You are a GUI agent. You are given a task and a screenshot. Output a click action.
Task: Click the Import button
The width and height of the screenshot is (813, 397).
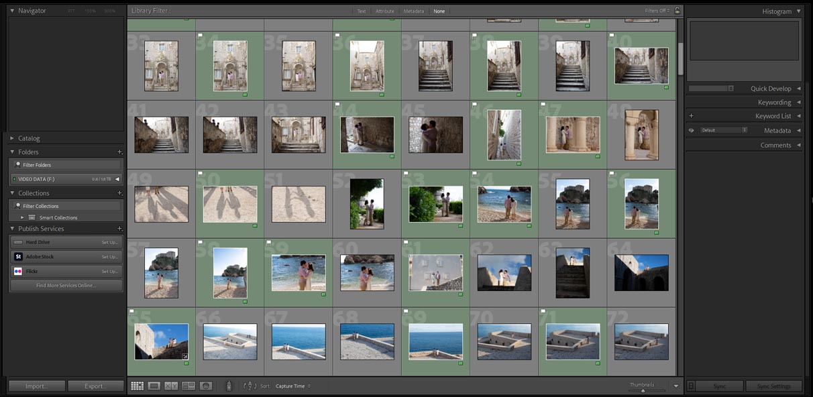point(36,386)
